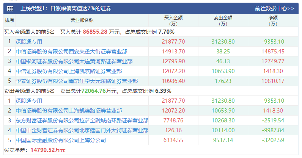Select buy amount 6334.55
The height and width of the screenshot is (158, 302).
click(x=173, y=140)
